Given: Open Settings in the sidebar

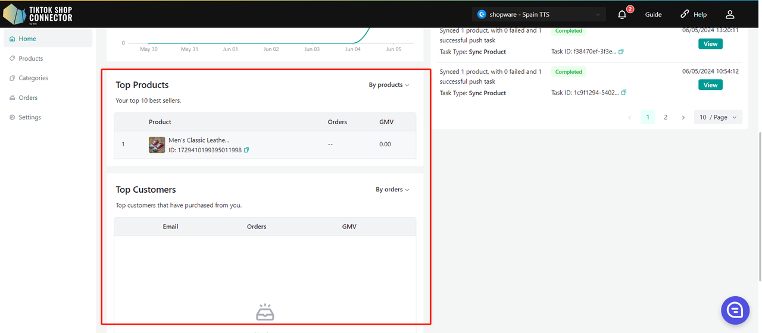Looking at the screenshot, I should point(29,117).
